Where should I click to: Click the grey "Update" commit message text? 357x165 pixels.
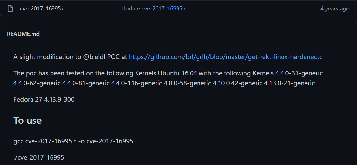(x=131, y=9)
